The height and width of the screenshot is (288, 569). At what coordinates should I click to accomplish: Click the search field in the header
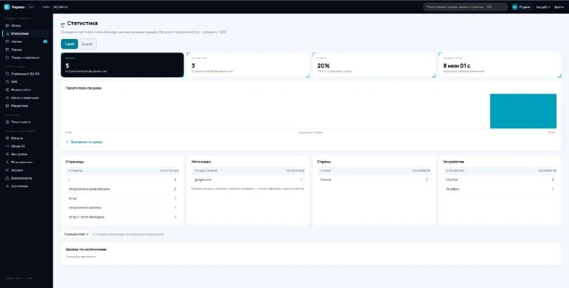pos(466,7)
